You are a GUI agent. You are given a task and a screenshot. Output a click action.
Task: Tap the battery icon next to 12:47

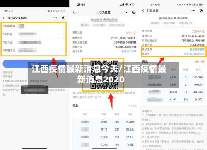click(55, 11)
